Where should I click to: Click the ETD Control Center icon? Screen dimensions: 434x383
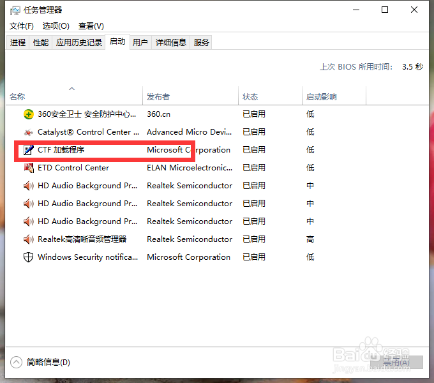(29, 168)
